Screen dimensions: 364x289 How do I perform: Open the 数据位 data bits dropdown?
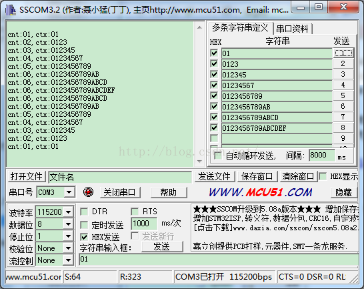(x=68, y=224)
